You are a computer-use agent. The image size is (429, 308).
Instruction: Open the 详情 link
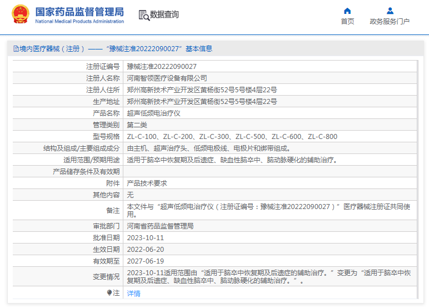pos(134,293)
